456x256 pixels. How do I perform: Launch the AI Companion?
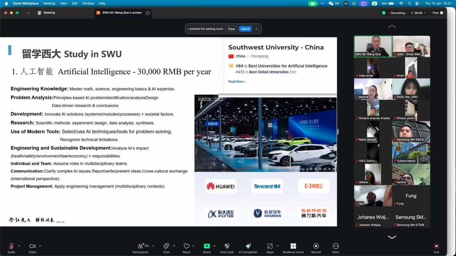248,246
